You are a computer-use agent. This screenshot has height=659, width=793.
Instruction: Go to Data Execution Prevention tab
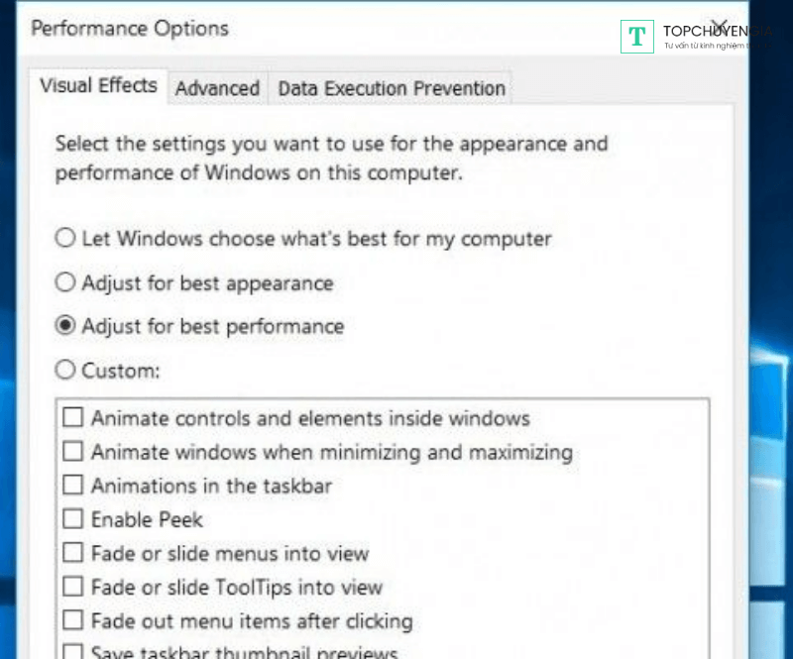click(392, 88)
